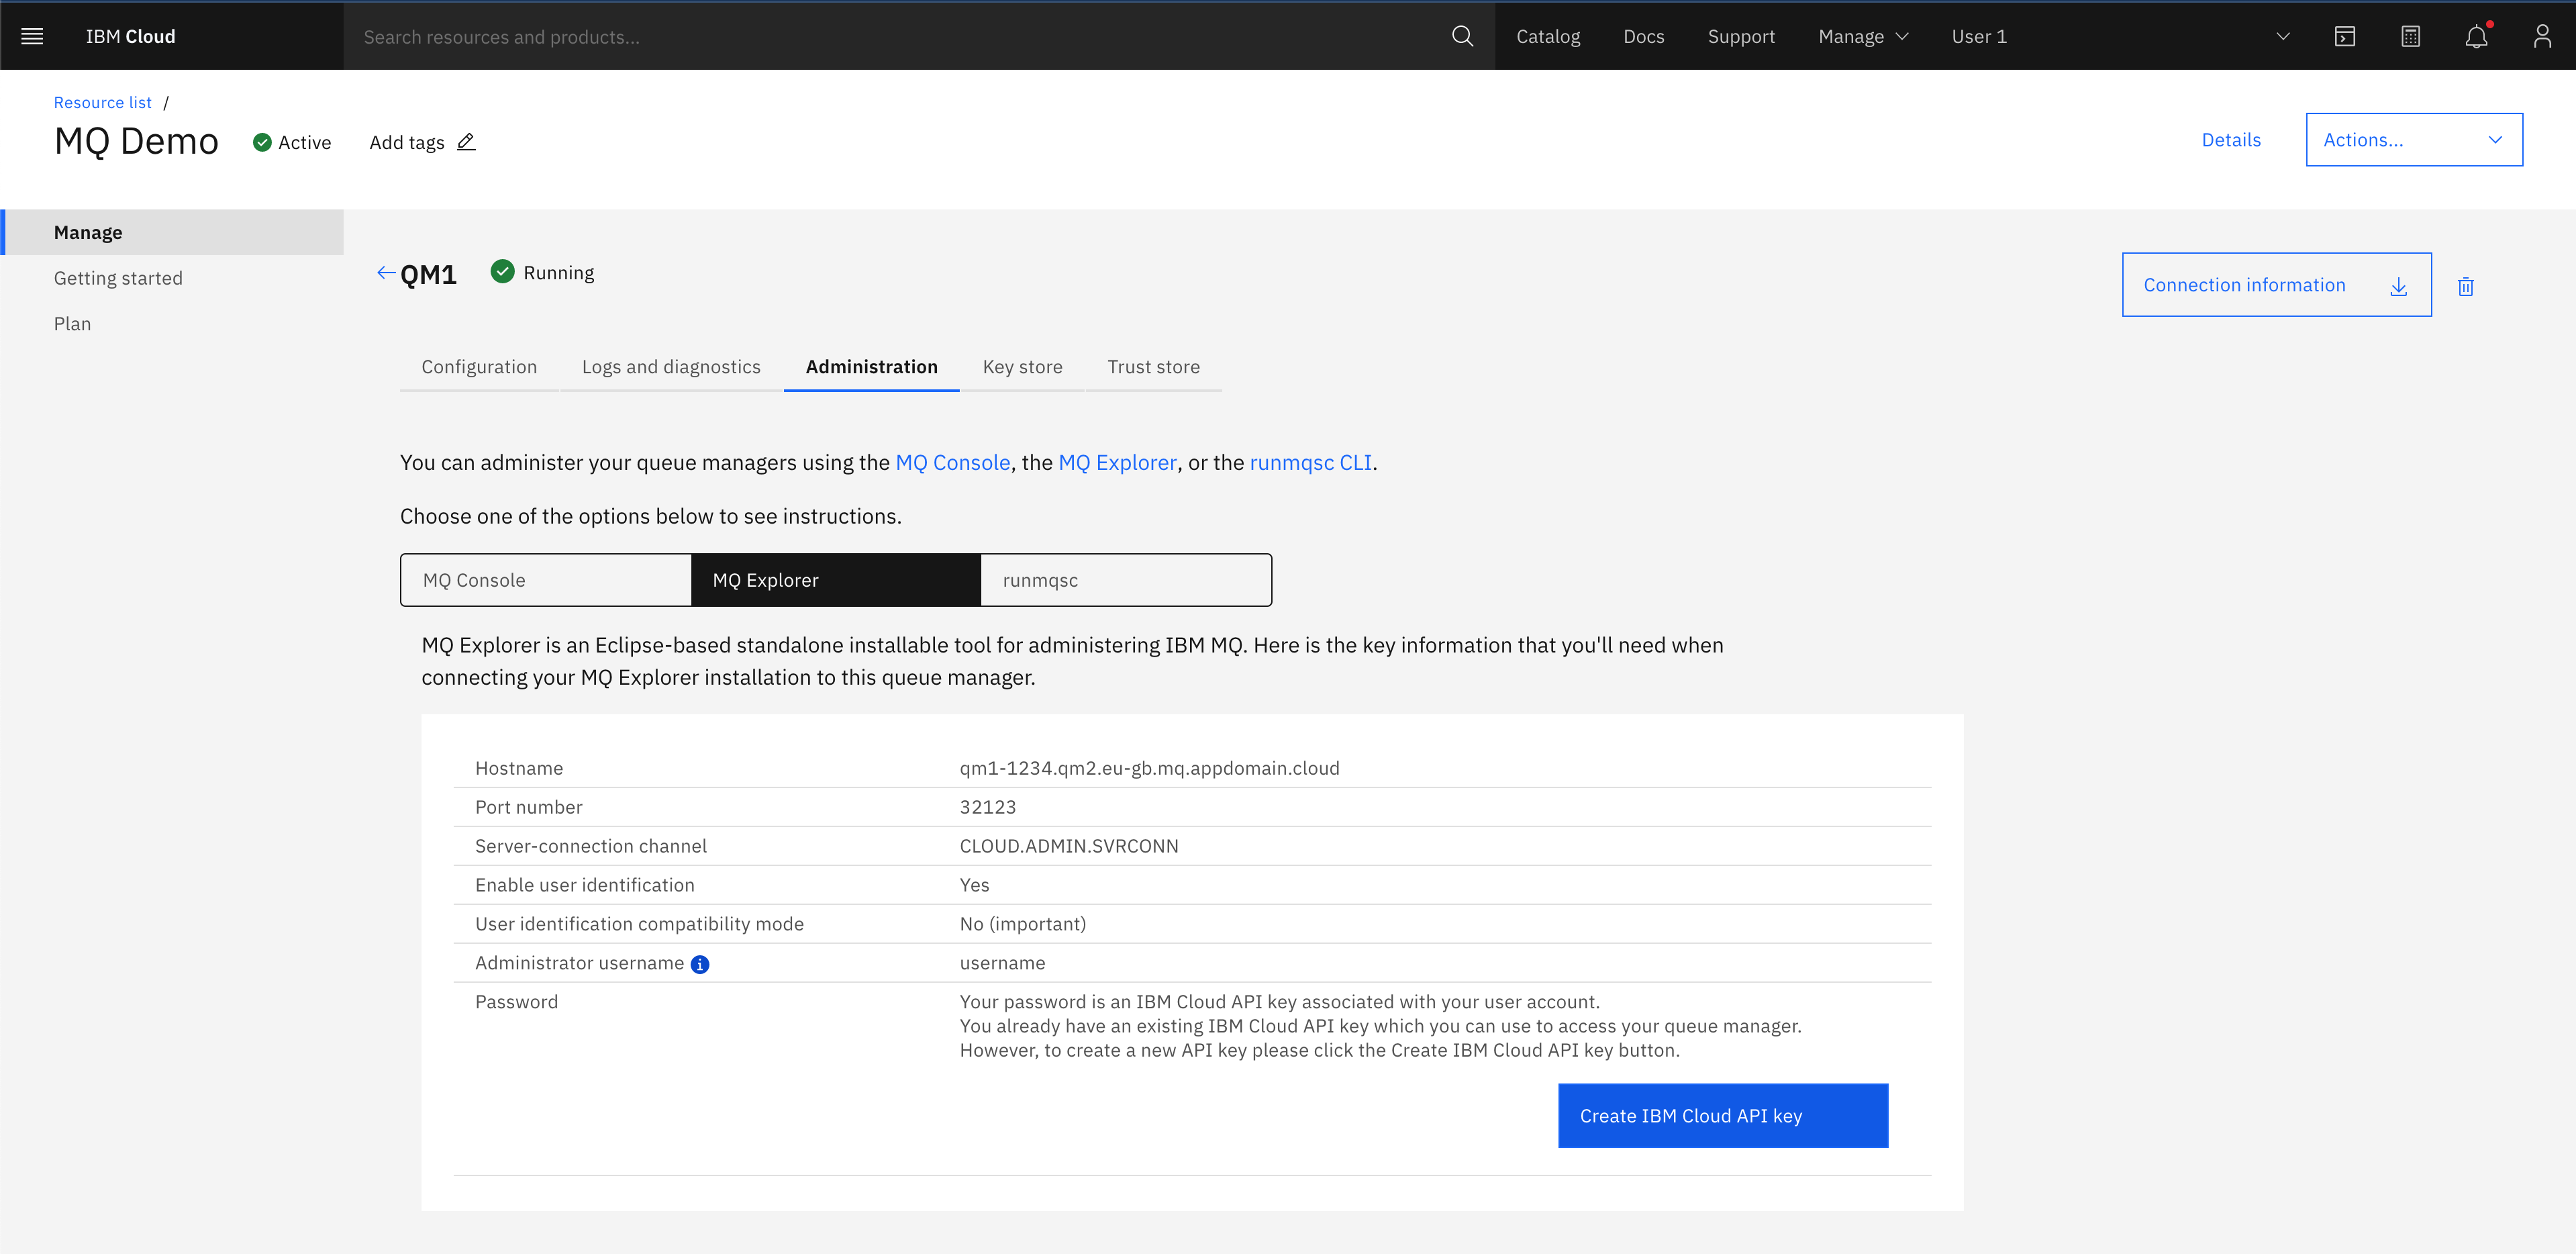Image resolution: width=2576 pixels, height=1254 pixels.
Task: Open Support in the top bar
Action: click(1741, 37)
